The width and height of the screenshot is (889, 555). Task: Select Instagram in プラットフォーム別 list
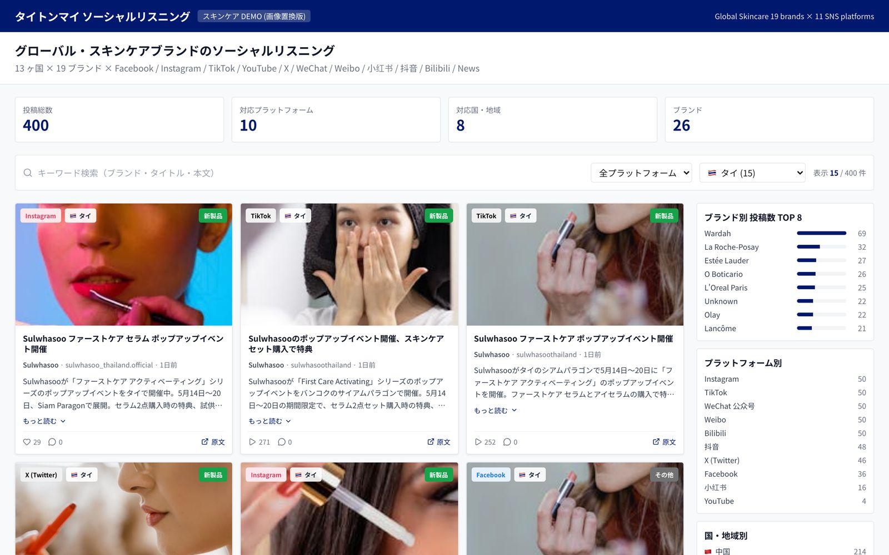tap(785, 379)
